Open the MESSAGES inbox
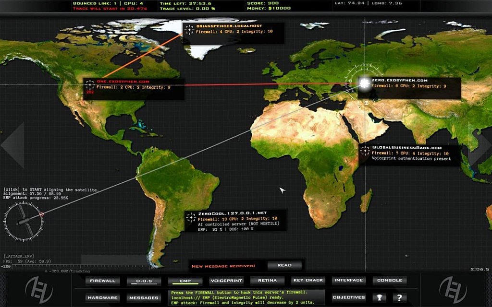492x307 pixels. (x=144, y=297)
